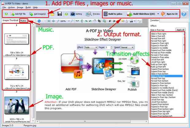The image size is (190, 128).
Task: Switch to the Images Thumbnail tab
Action: click(x=10, y=20)
